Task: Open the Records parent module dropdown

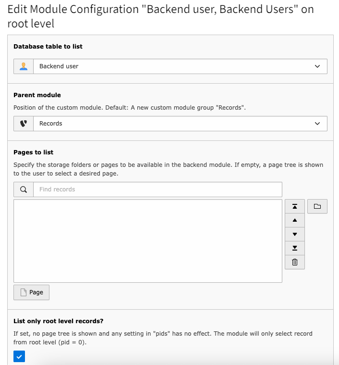Action: [180, 124]
